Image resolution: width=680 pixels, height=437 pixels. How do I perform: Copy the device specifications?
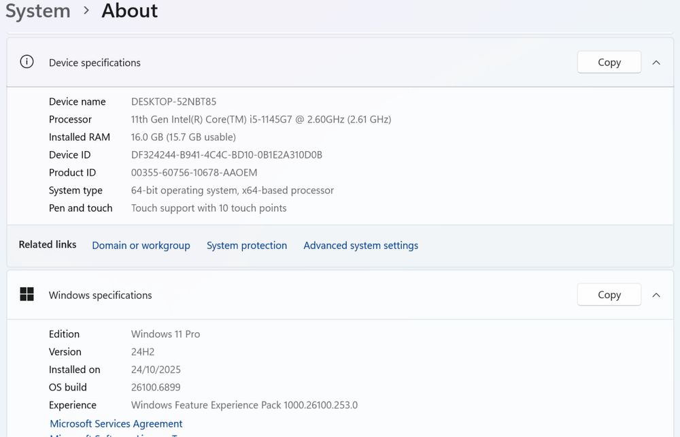click(609, 62)
